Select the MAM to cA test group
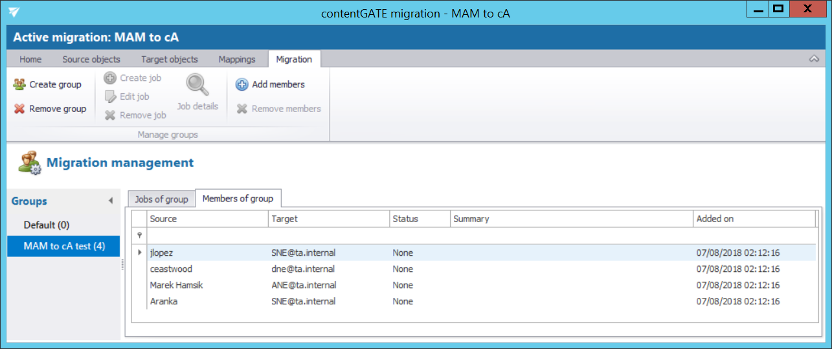 point(63,246)
